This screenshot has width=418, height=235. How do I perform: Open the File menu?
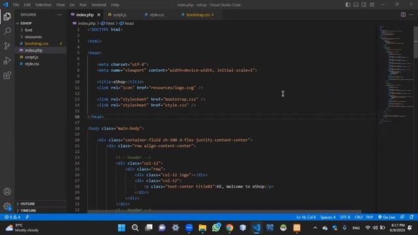(x=16, y=5)
